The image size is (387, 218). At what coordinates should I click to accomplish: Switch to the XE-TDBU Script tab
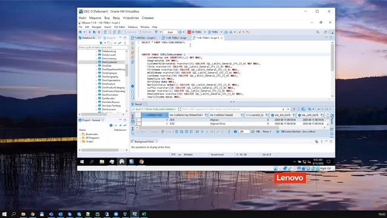point(176,38)
